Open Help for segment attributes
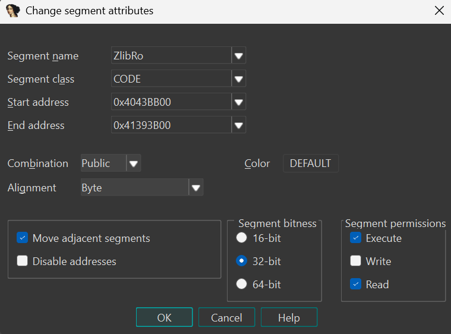The width and height of the screenshot is (451, 334). [289, 317]
